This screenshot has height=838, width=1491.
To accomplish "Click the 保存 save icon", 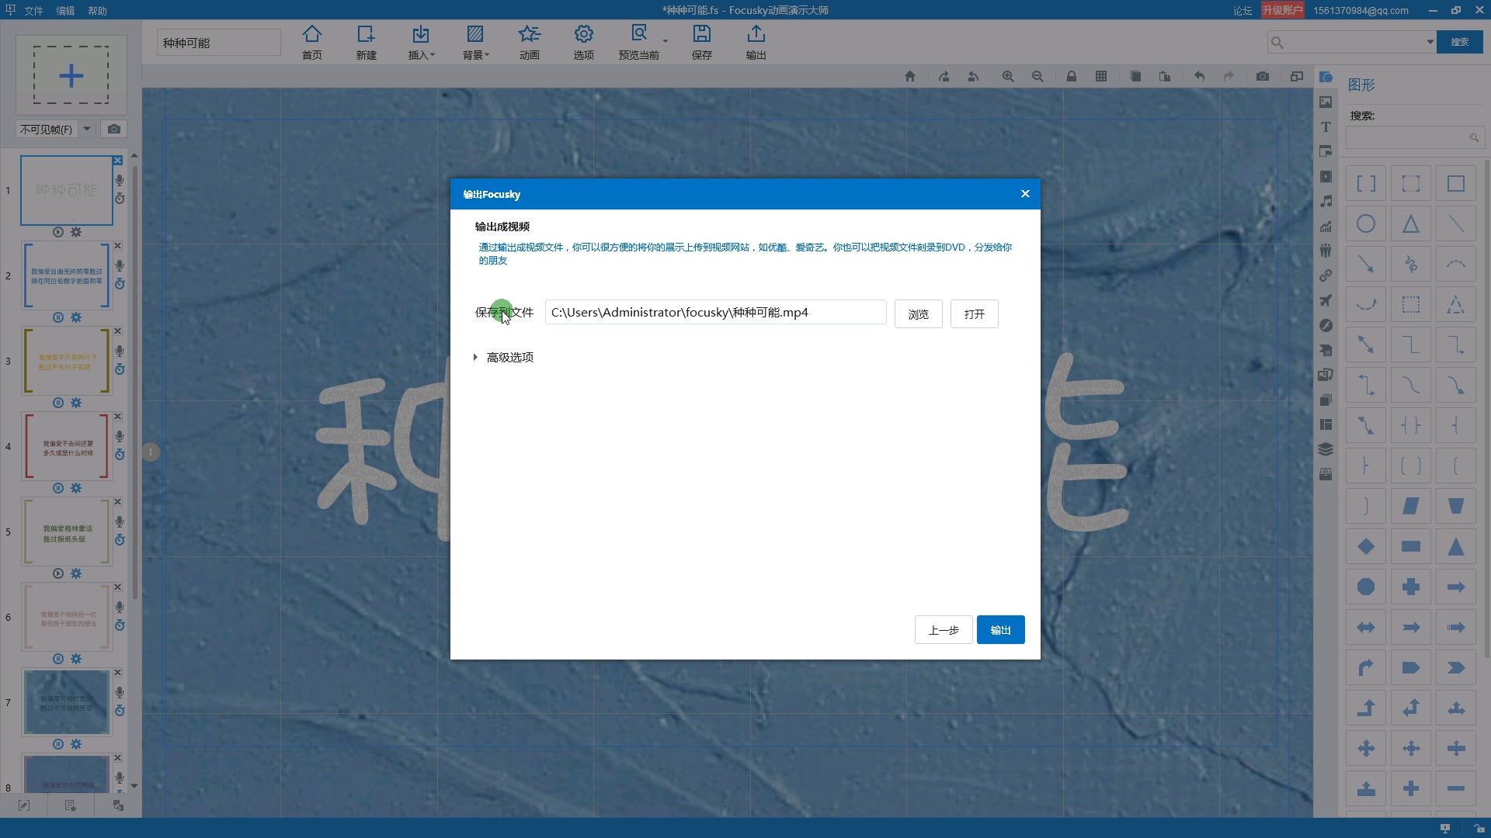I will [702, 42].
